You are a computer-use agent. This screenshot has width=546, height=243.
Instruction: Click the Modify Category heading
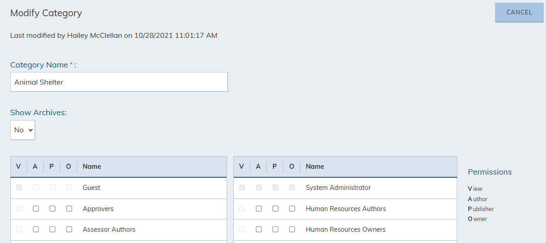46,13
